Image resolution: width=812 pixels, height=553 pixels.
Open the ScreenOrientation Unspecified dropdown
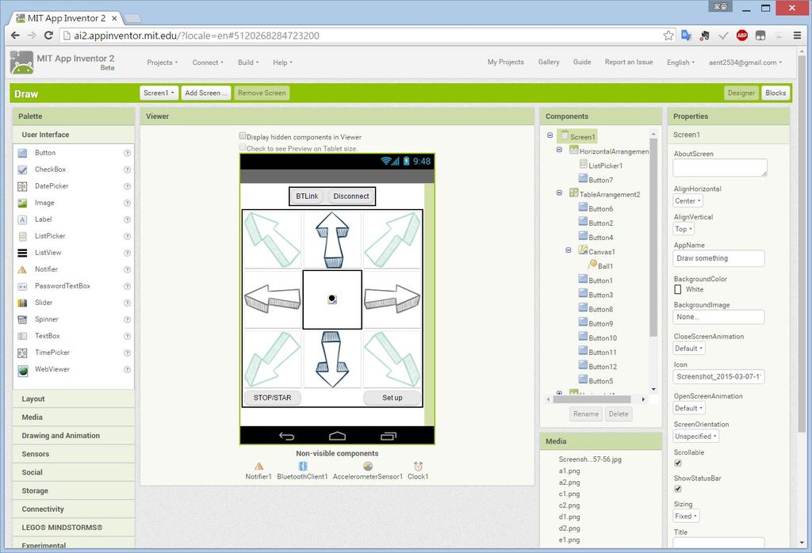[x=696, y=437]
